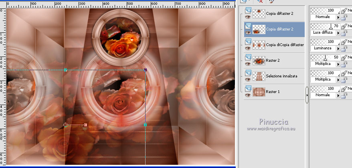Click the link-set chain icon for Raster 1
The width and height of the screenshot is (352, 168).
pyautogui.click(x=344, y=89)
